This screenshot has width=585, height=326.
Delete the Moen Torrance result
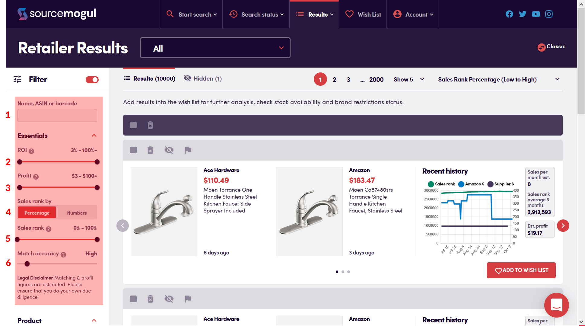[150, 150]
